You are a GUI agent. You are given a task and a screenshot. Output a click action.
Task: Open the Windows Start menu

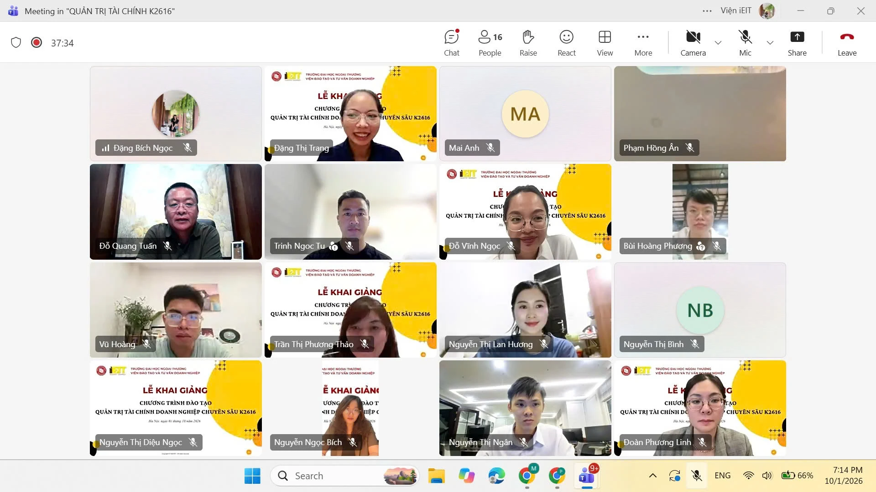[252, 476]
